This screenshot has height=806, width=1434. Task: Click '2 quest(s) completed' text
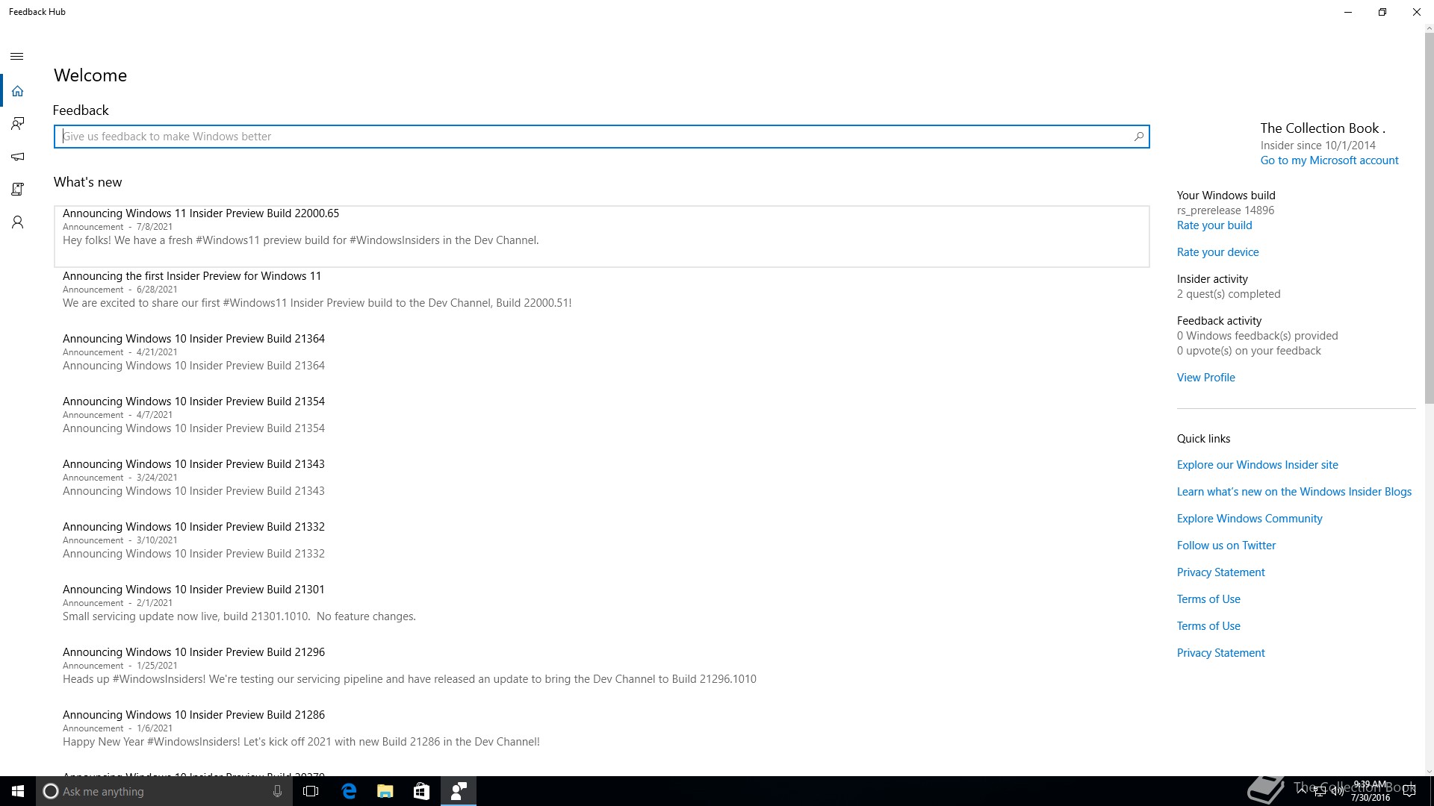point(1229,294)
